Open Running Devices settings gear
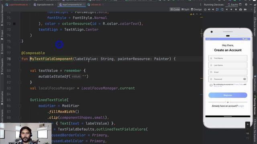This screenshot has width=257, height=144. [x=246, y=4]
